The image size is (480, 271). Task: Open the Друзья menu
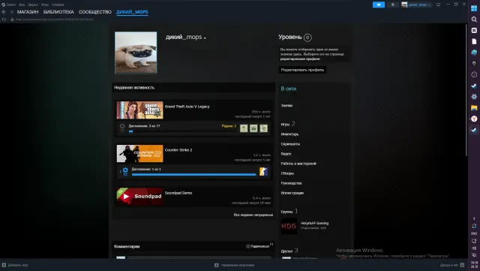(x=33, y=5)
